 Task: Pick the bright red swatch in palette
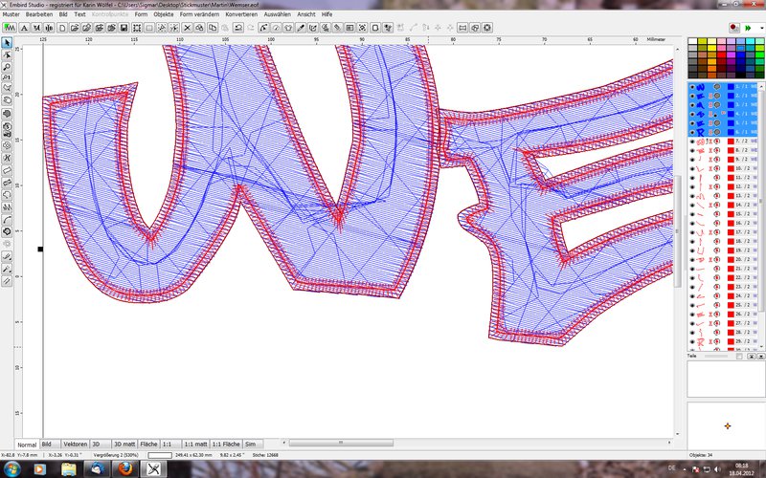pos(721,55)
